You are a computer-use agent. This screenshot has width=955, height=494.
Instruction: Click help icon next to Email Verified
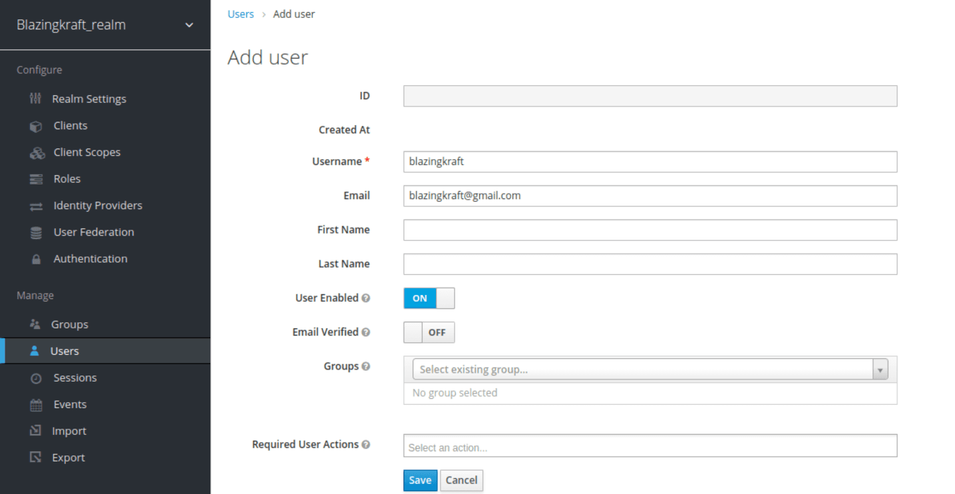pos(366,332)
